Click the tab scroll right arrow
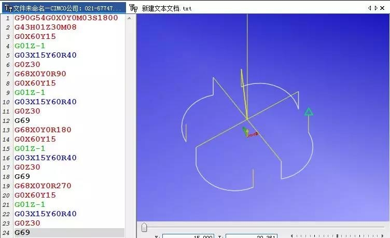The width and height of the screenshot is (390, 238). [x=376, y=8]
